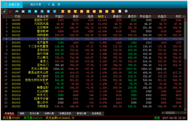Viewport: 188px width, 121px height.
Task: Select the weekly (周) period icon
Action: 36,12
